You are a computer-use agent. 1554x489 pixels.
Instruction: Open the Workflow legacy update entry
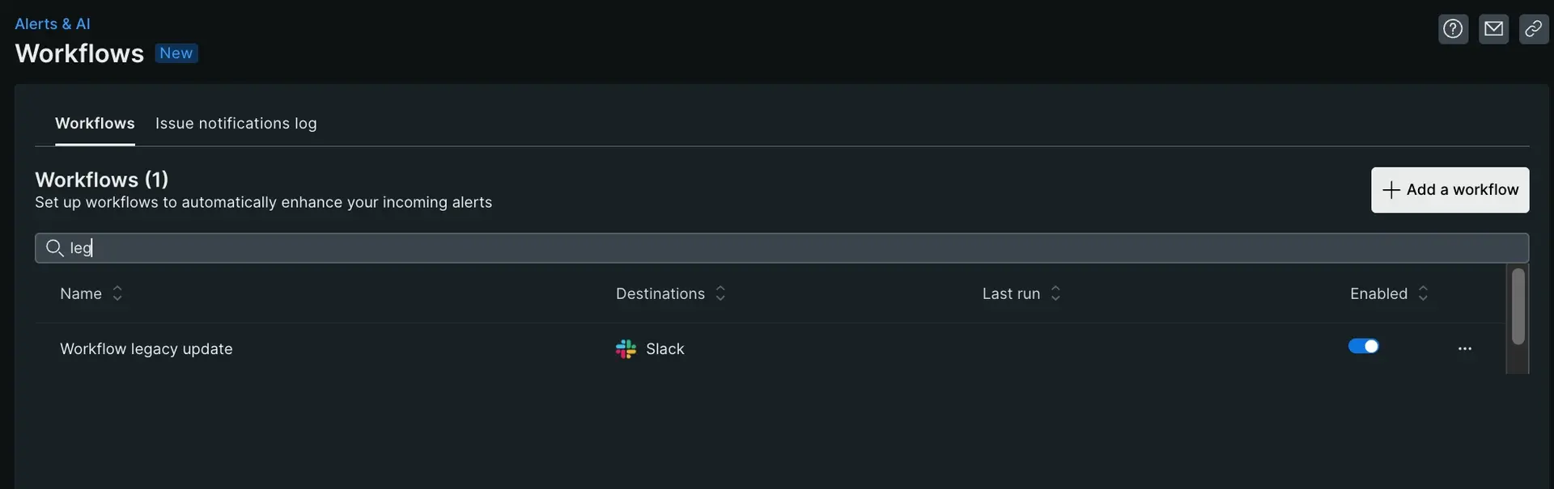pyautogui.click(x=146, y=349)
